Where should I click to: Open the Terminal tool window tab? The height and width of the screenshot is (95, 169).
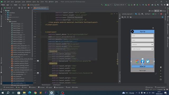pos(41,87)
